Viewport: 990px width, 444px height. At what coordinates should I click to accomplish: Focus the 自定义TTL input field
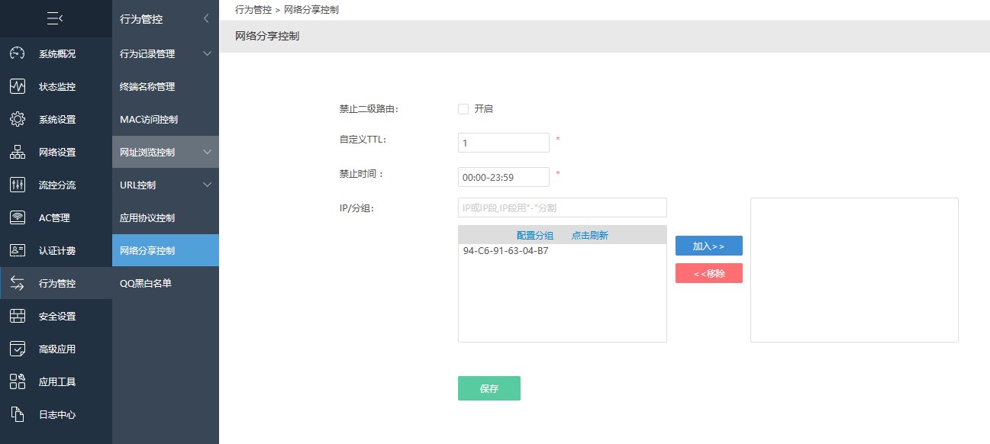pyautogui.click(x=504, y=143)
